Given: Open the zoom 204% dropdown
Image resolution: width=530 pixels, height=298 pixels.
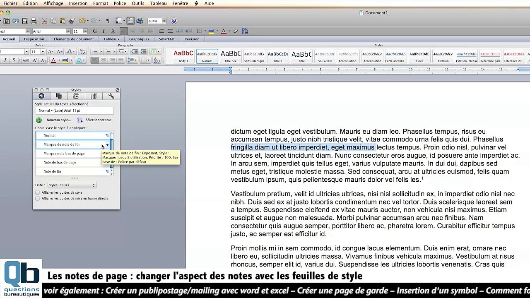Looking at the screenshot, I should tap(164, 21).
